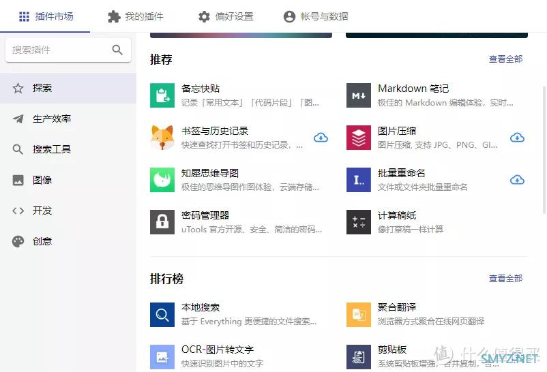Select 开发 category in sidebar
This screenshot has width=547, height=372.
(68, 211)
